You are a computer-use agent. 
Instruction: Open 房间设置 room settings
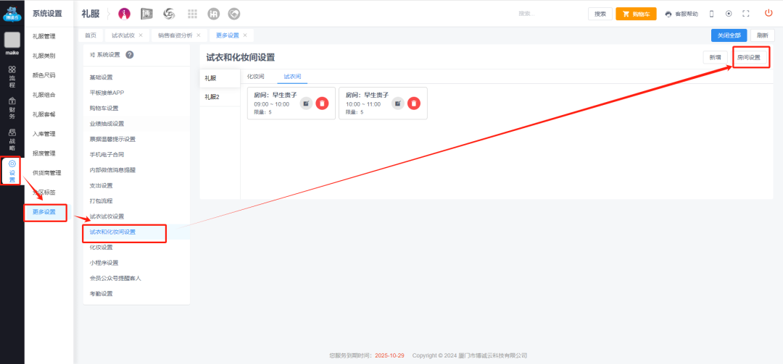[x=748, y=58]
